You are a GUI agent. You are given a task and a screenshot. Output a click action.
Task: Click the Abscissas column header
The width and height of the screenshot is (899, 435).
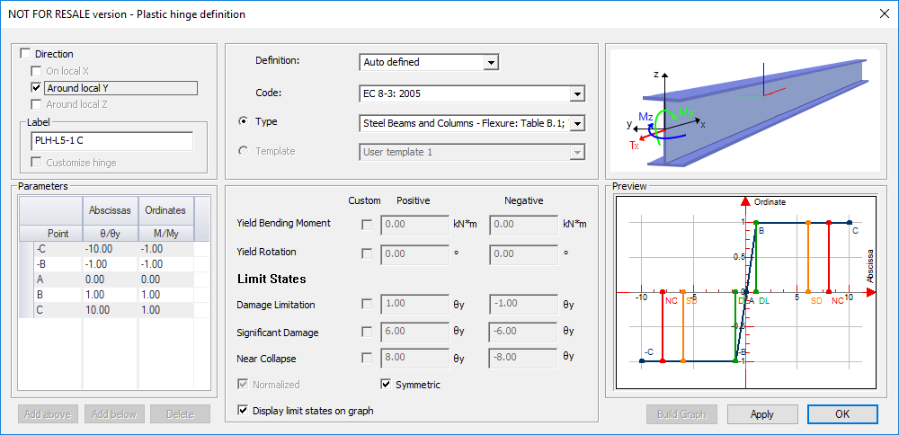click(111, 210)
